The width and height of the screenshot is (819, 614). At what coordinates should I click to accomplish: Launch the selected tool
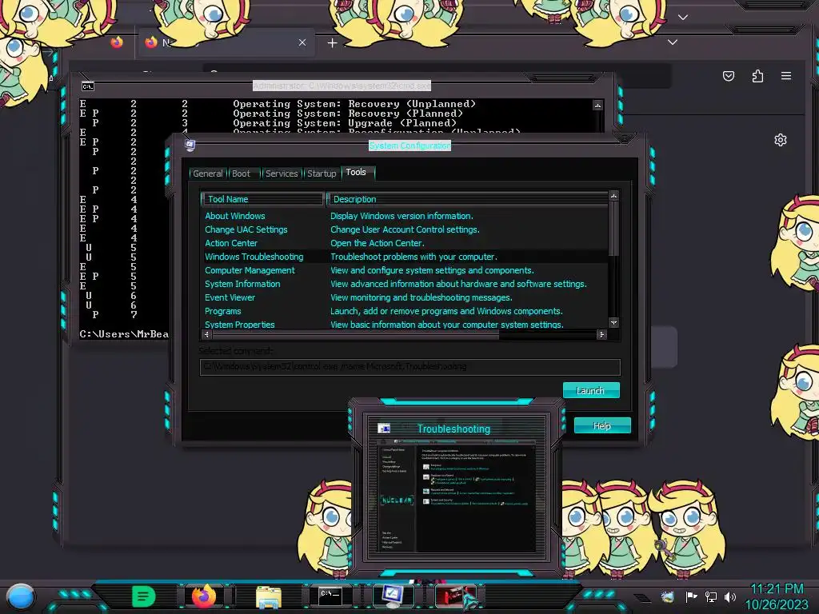coord(591,390)
